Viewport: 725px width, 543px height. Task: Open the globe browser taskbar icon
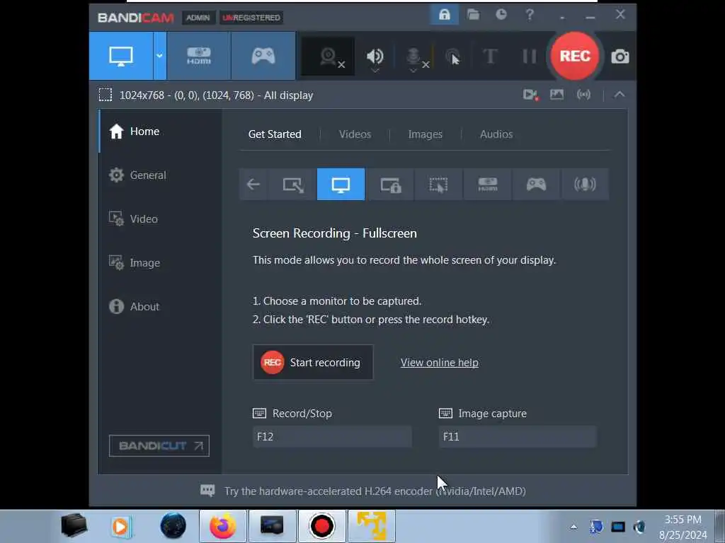173,525
